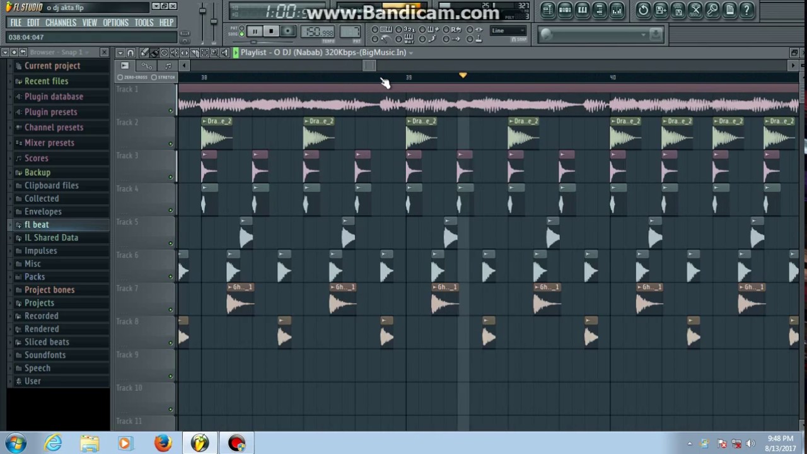Open the OPTIONS menu

tap(115, 23)
